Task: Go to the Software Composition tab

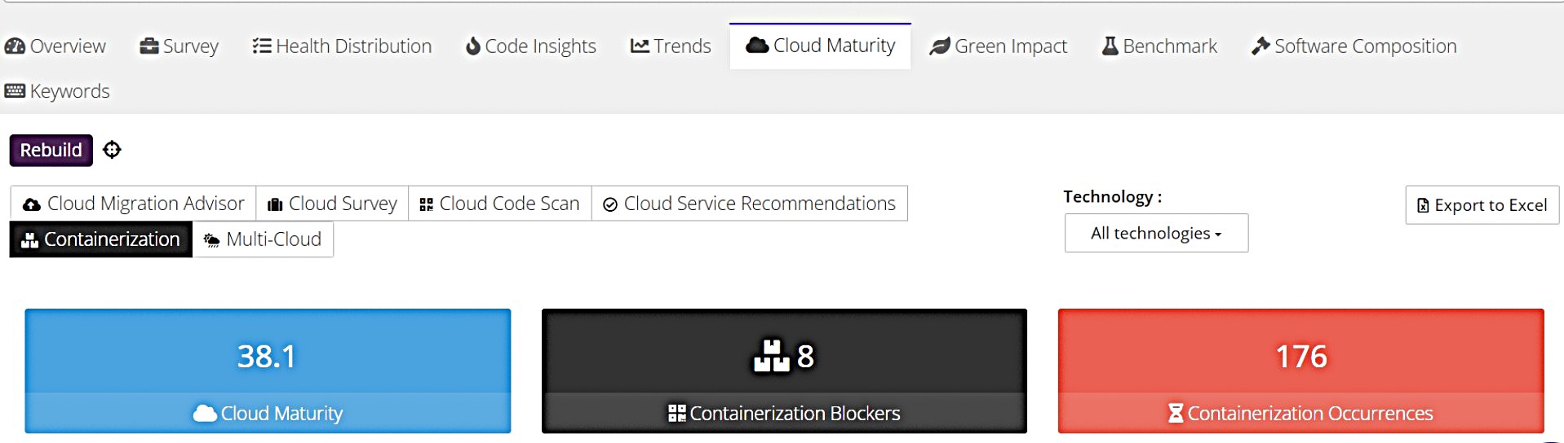Action: tap(1354, 46)
